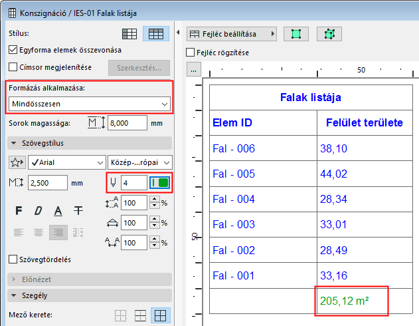Toggle strikethrough (T) text formatting

click(x=78, y=211)
